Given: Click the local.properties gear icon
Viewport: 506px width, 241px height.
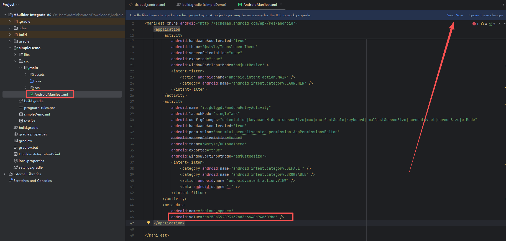Looking at the screenshot, I should click(x=16, y=161).
